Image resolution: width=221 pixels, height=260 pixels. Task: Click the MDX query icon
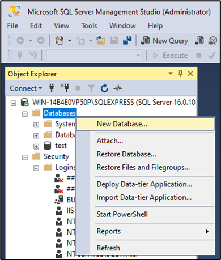[x=212, y=40]
